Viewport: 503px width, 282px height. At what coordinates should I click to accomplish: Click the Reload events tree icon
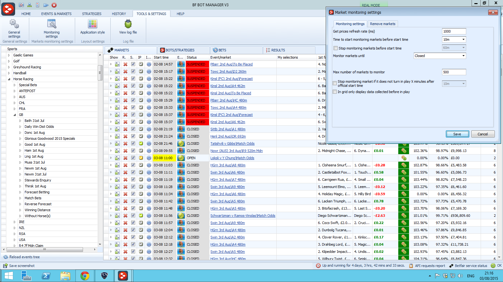5,257
